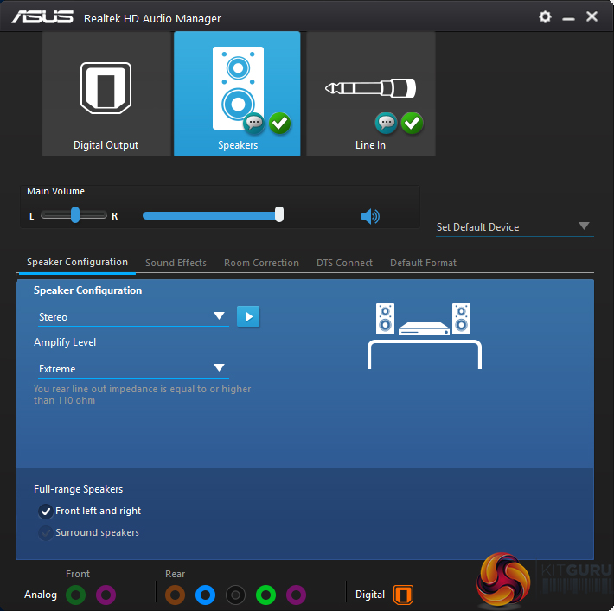Image resolution: width=614 pixels, height=611 pixels.
Task: Click the green checkmark on Line In
Action: pos(413,124)
